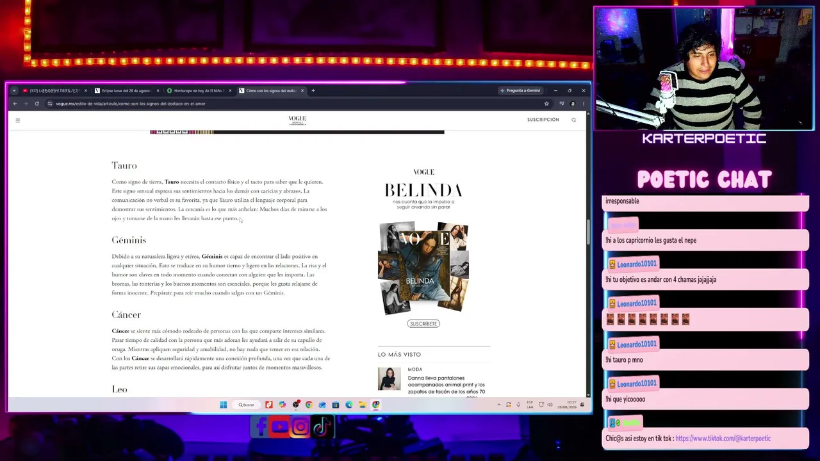This screenshot has height=461, width=820.
Task: Click the page vertical scrollbar thumb
Action: [587, 232]
